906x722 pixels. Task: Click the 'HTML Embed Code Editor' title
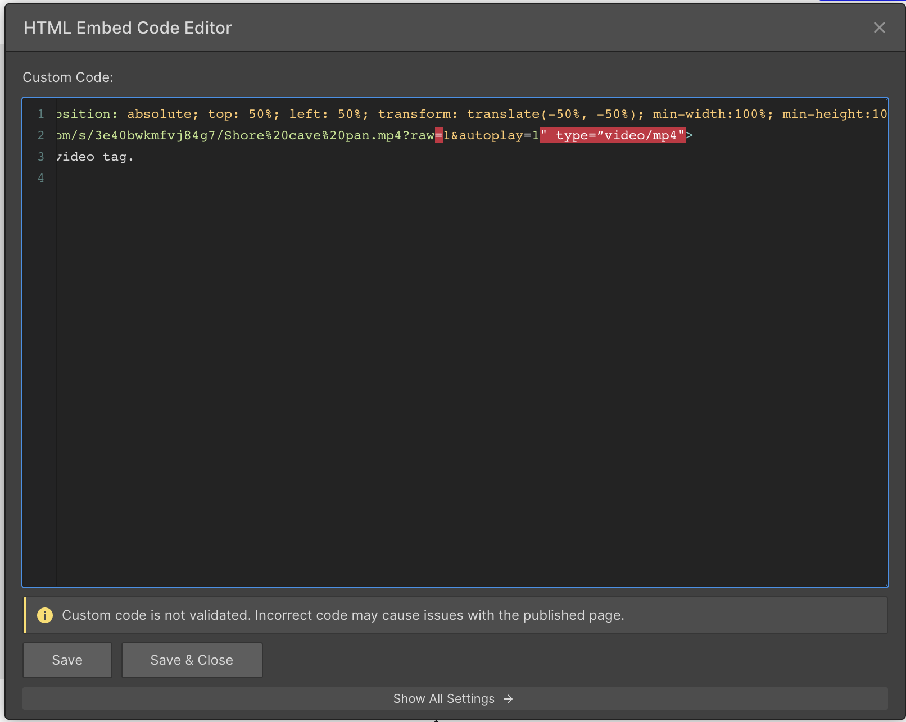pos(128,28)
